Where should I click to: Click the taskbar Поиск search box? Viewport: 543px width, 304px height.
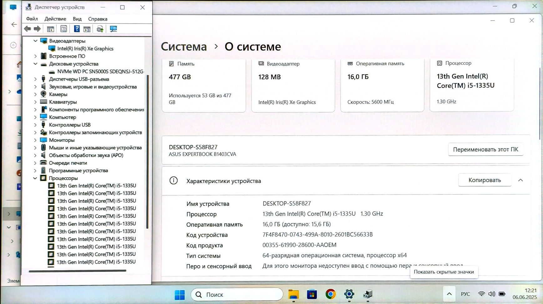[x=237, y=294]
